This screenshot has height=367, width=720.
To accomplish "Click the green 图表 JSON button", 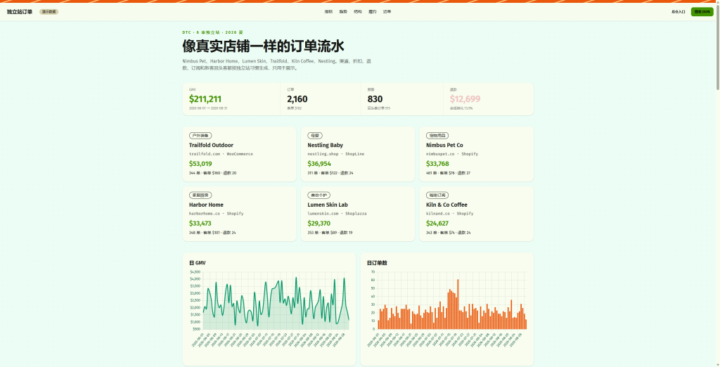I will point(702,11).
